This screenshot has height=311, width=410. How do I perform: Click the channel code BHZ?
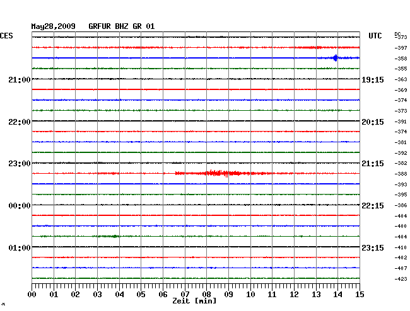click(122, 26)
